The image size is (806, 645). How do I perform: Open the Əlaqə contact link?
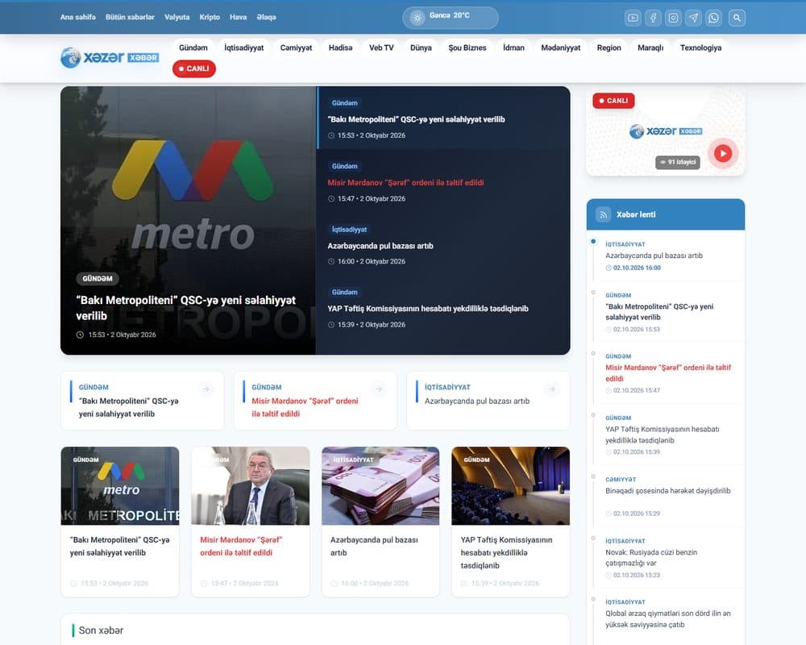[266, 17]
